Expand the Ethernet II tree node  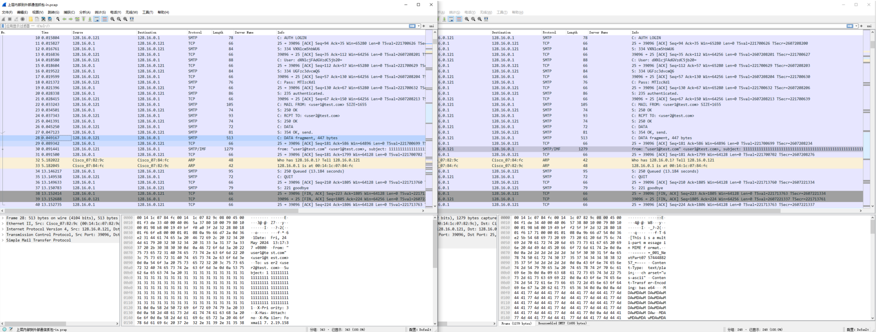(3, 224)
